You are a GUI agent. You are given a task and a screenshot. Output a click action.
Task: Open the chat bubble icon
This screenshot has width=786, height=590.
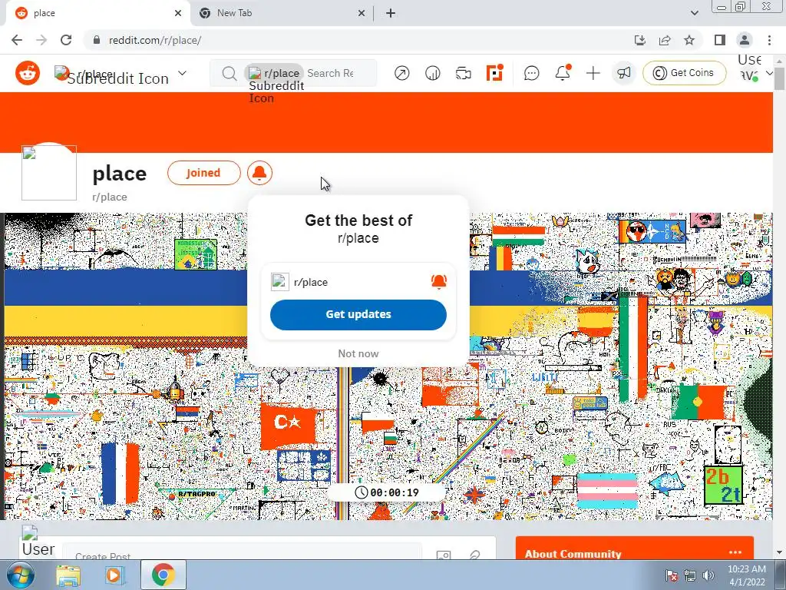(x=531, y=73)
